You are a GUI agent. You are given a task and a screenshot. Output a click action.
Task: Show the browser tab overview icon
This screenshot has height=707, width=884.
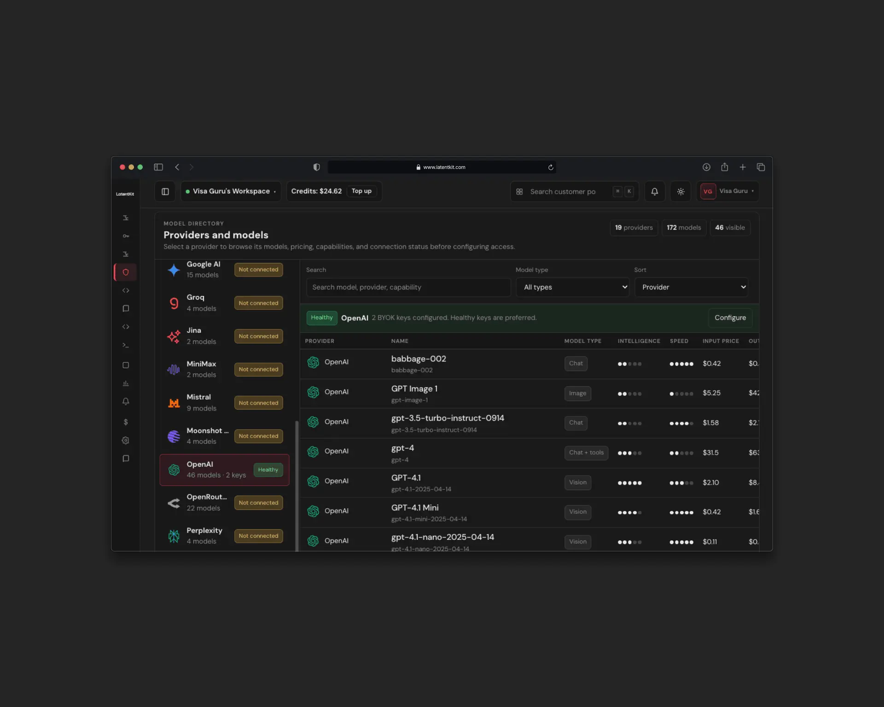761,167
